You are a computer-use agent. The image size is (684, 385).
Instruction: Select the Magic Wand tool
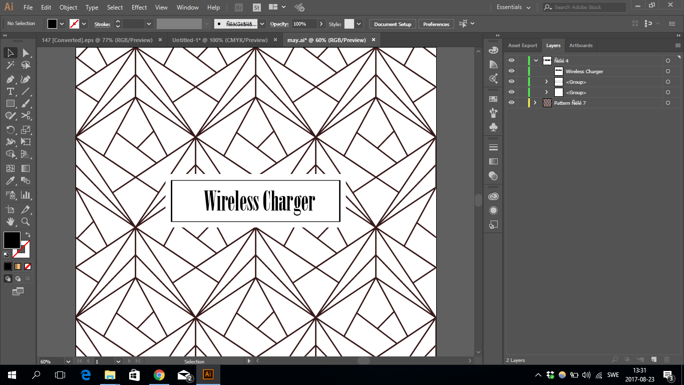point(11,65)
